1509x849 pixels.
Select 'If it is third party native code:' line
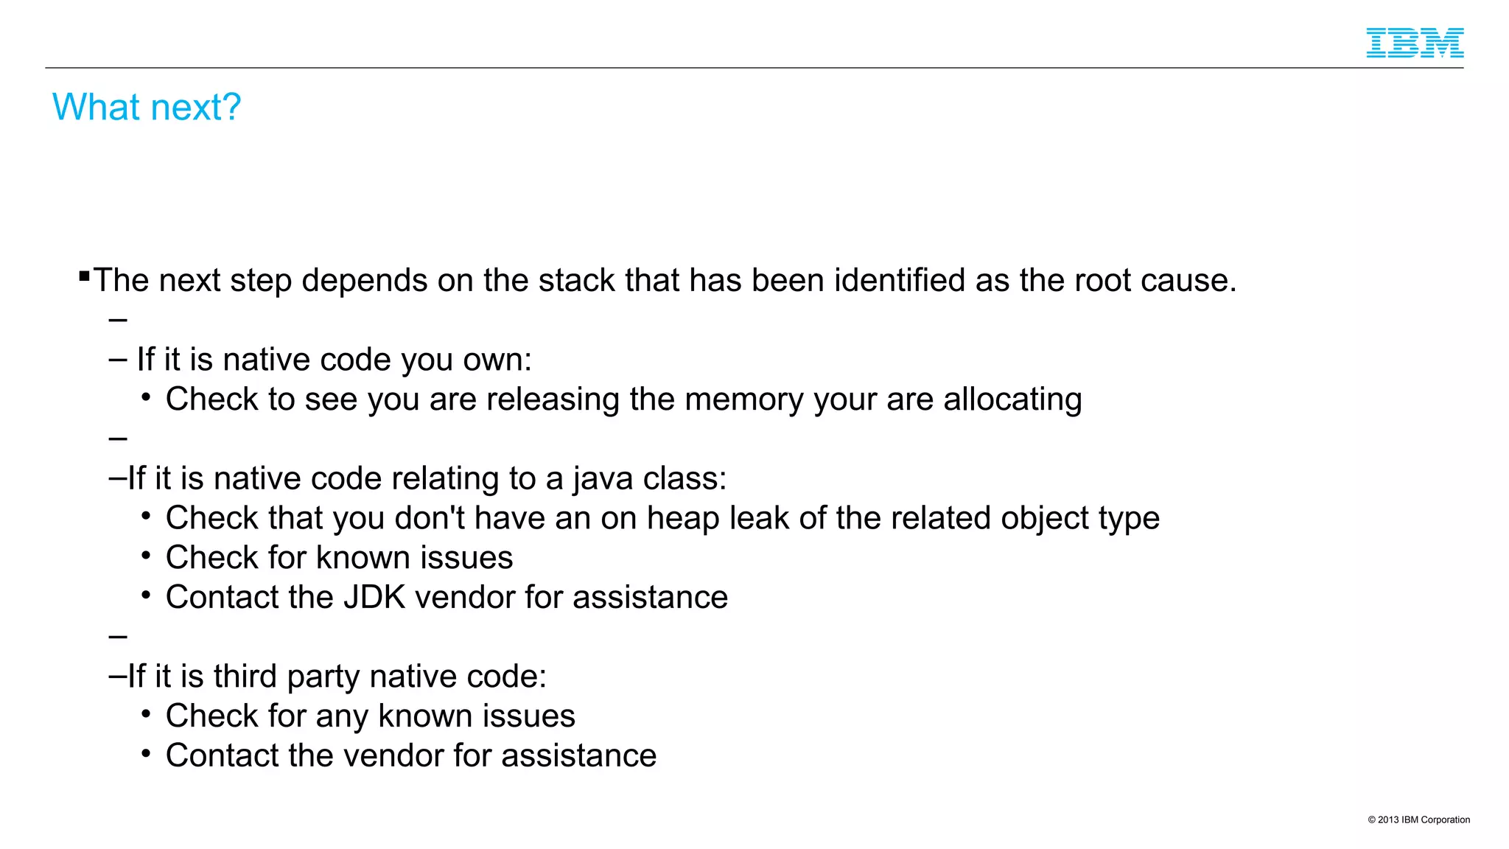tap(337, 677)
